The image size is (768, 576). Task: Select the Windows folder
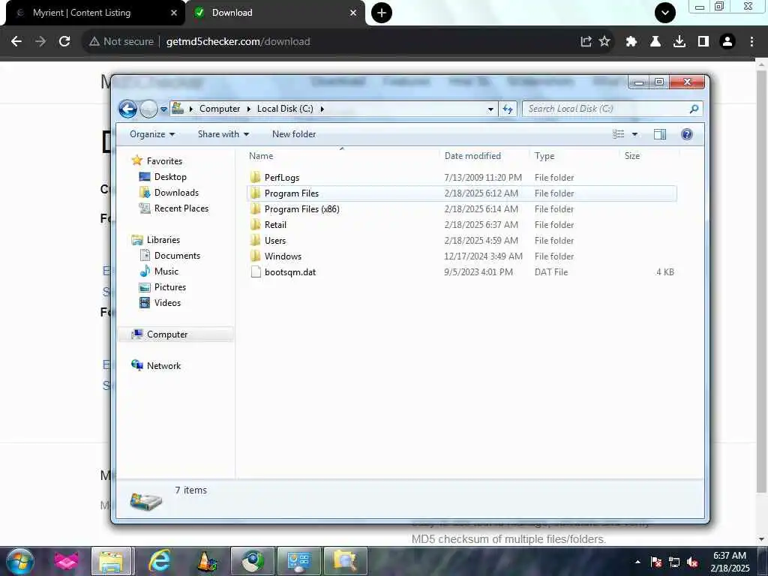pyautogui.click(x=462, y=256)
